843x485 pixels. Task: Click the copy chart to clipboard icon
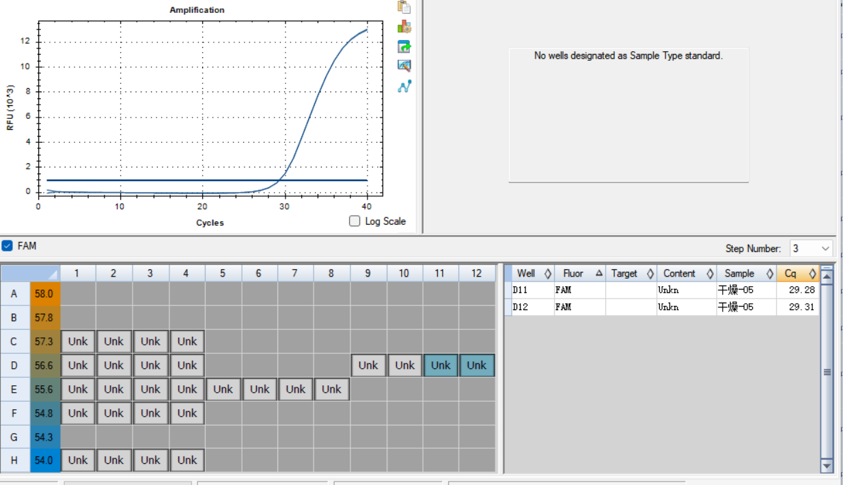(x=404, y=7)
